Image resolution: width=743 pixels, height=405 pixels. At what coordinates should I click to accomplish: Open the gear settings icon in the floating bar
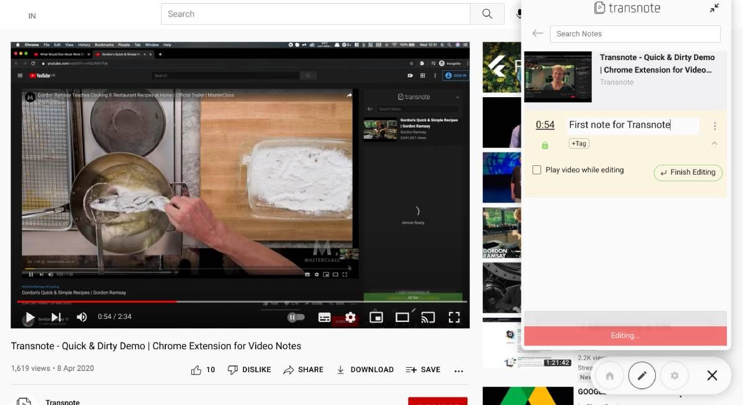click(674, 375)
